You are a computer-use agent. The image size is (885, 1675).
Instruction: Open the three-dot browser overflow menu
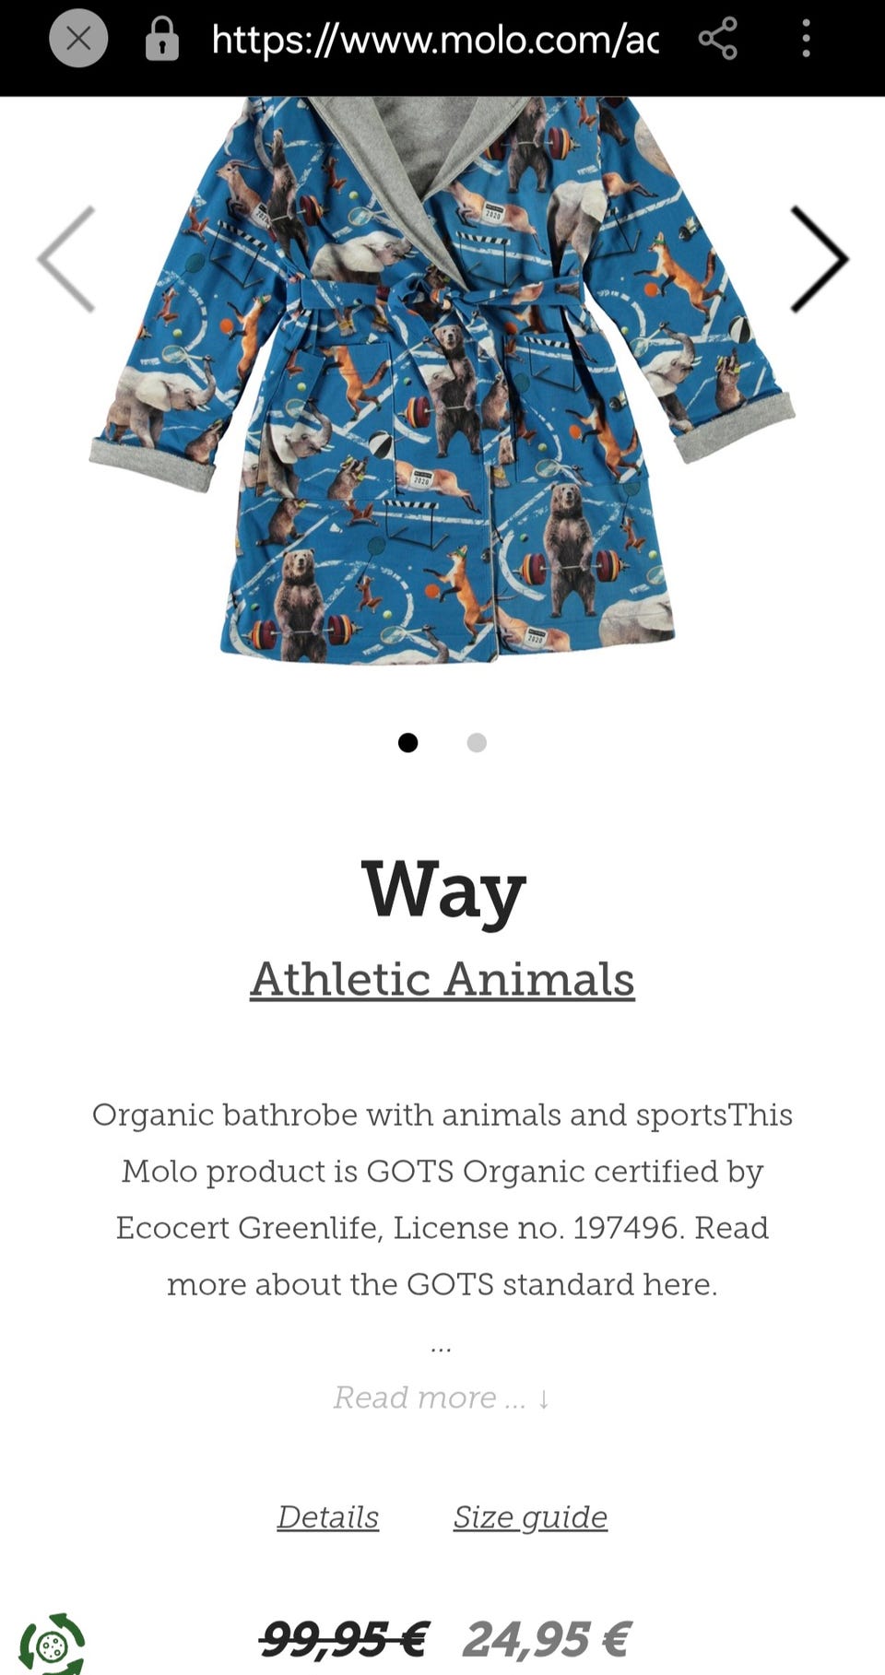[x=806, y=39]
